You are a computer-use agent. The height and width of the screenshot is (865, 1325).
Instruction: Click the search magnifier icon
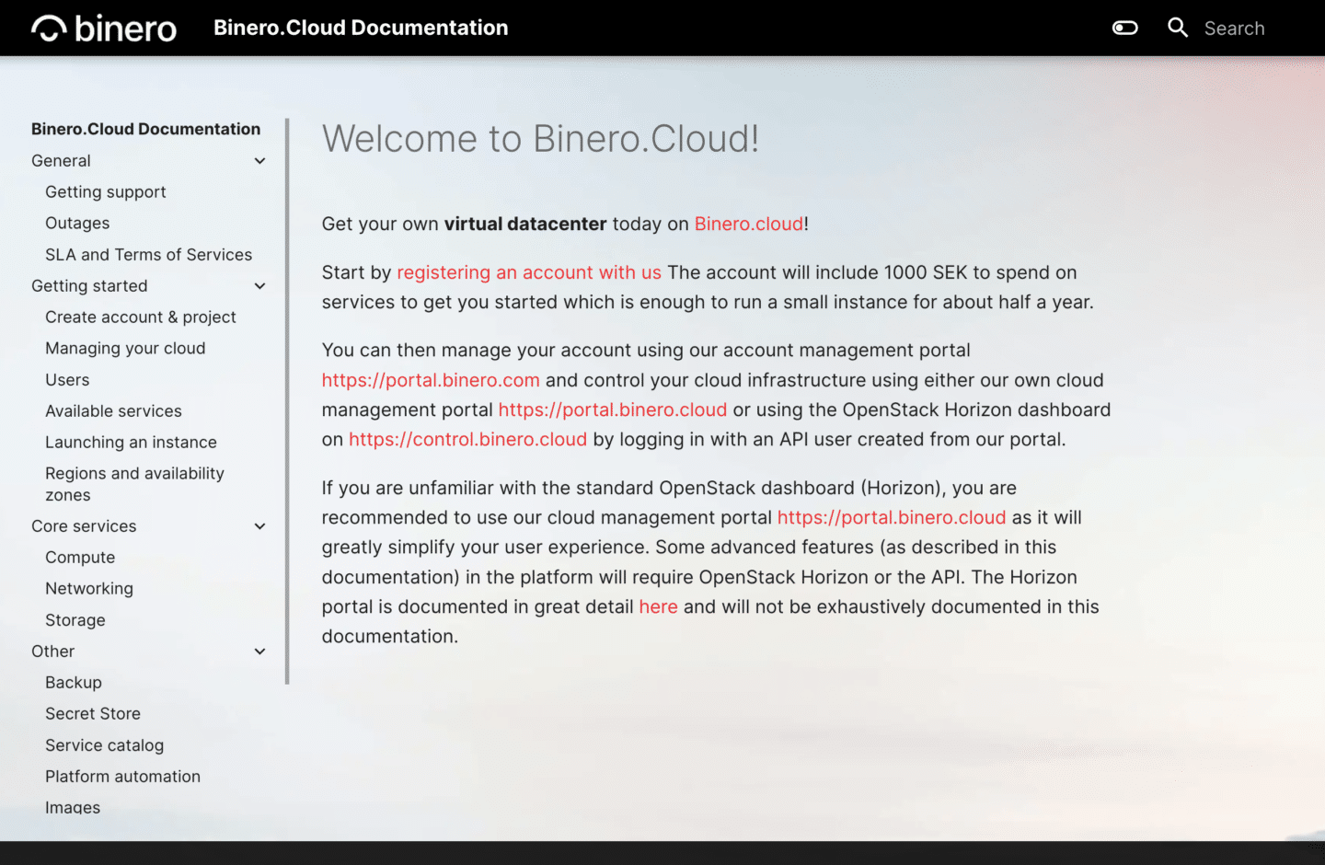pos(1178,28)
